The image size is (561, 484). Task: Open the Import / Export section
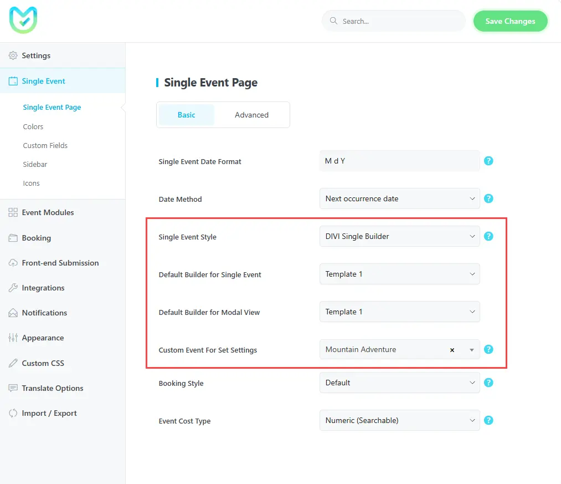tap(63, 413)
